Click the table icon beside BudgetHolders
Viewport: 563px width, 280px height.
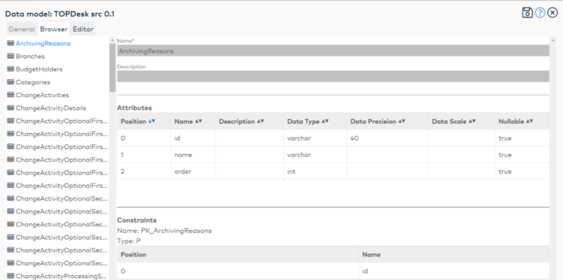pos(10,69)
